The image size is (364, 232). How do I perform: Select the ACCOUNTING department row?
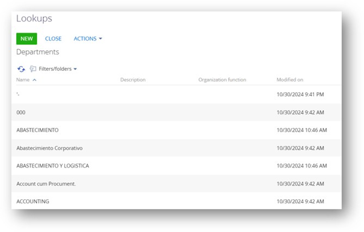click(x=33, y=201)
